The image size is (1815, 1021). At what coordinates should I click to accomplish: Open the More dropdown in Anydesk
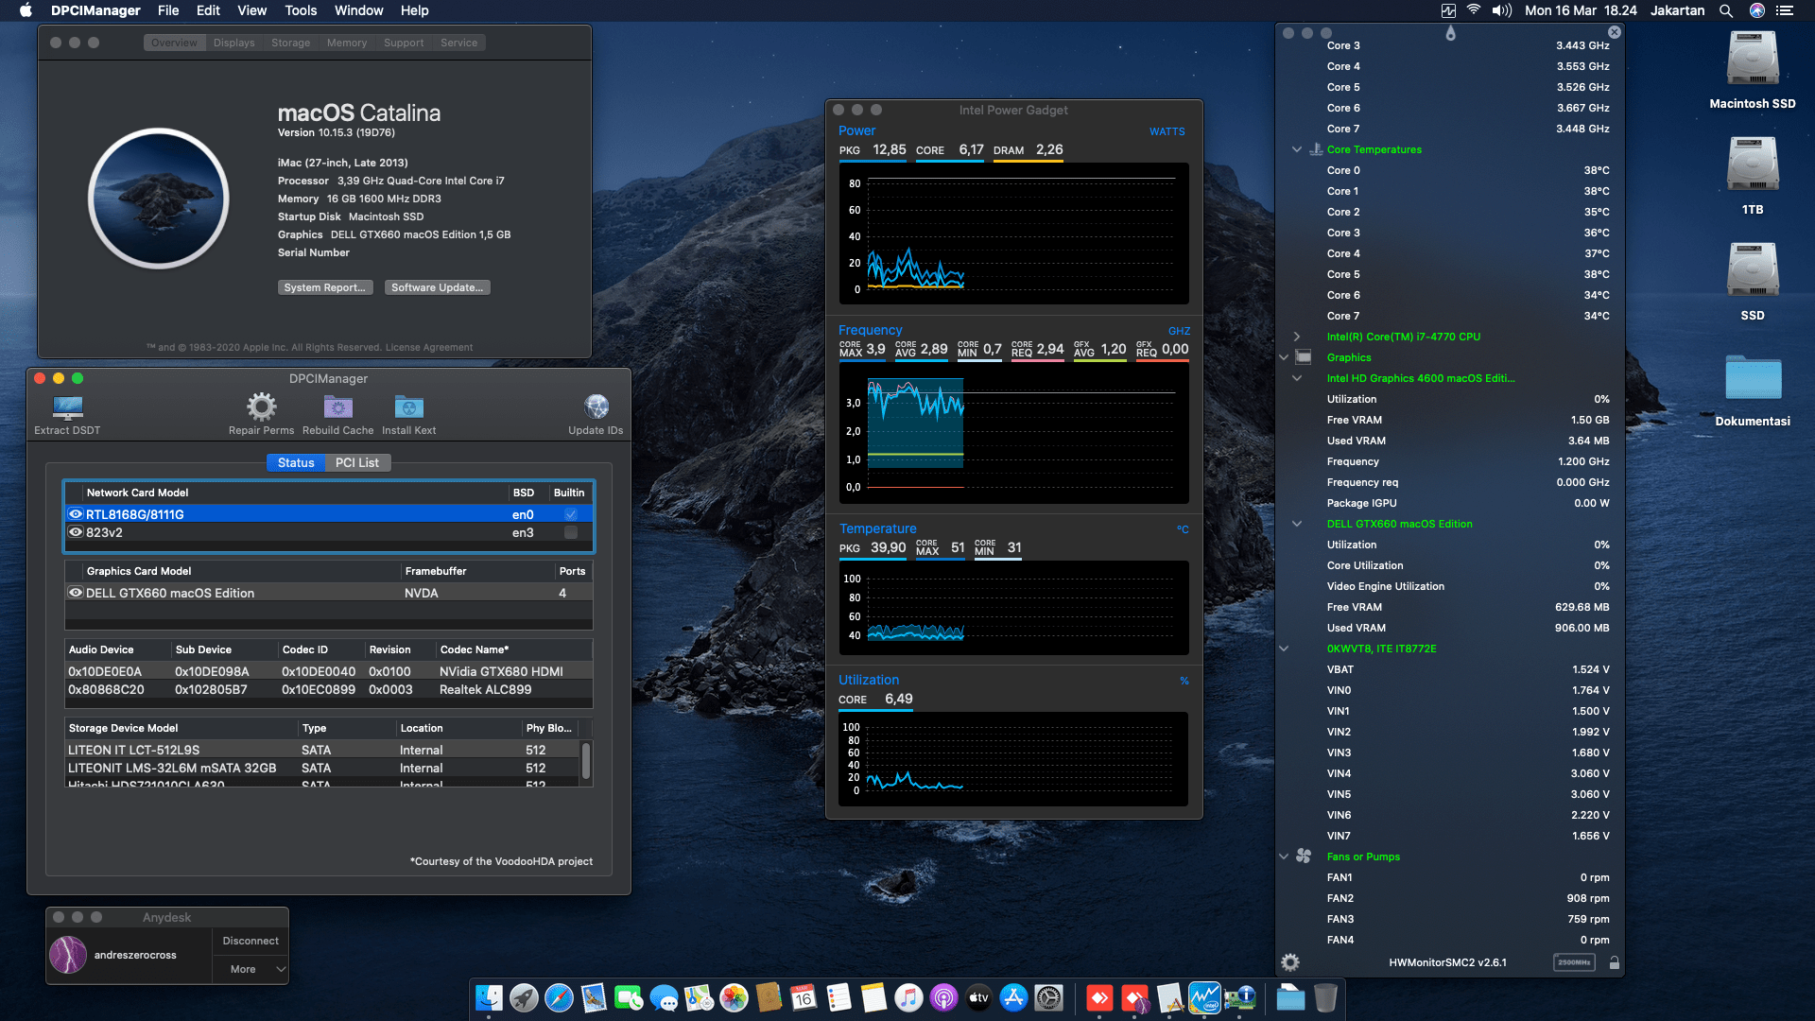(x=251, y=969)
